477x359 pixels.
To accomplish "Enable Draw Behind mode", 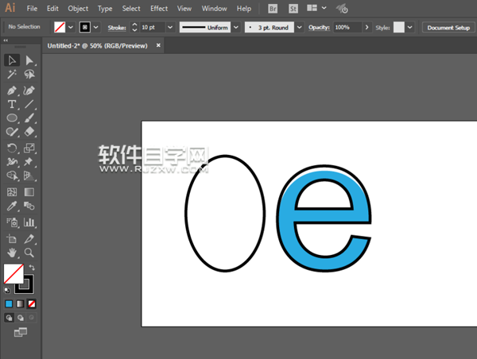I will pyautogui.click(x=21, y=318).
